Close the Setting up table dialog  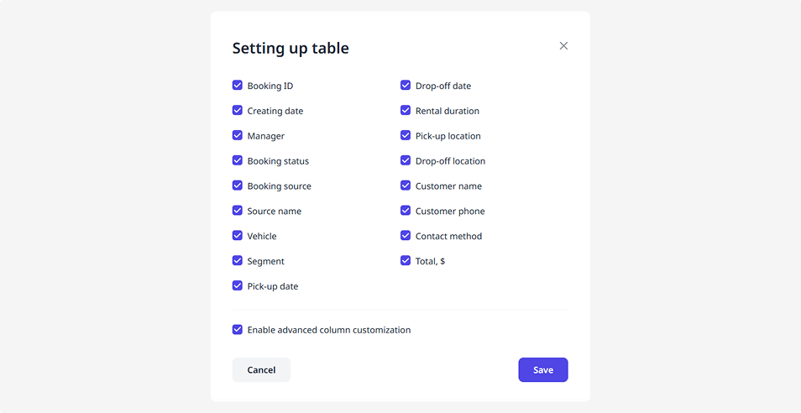pyautogui.click(x=563, y=46)
